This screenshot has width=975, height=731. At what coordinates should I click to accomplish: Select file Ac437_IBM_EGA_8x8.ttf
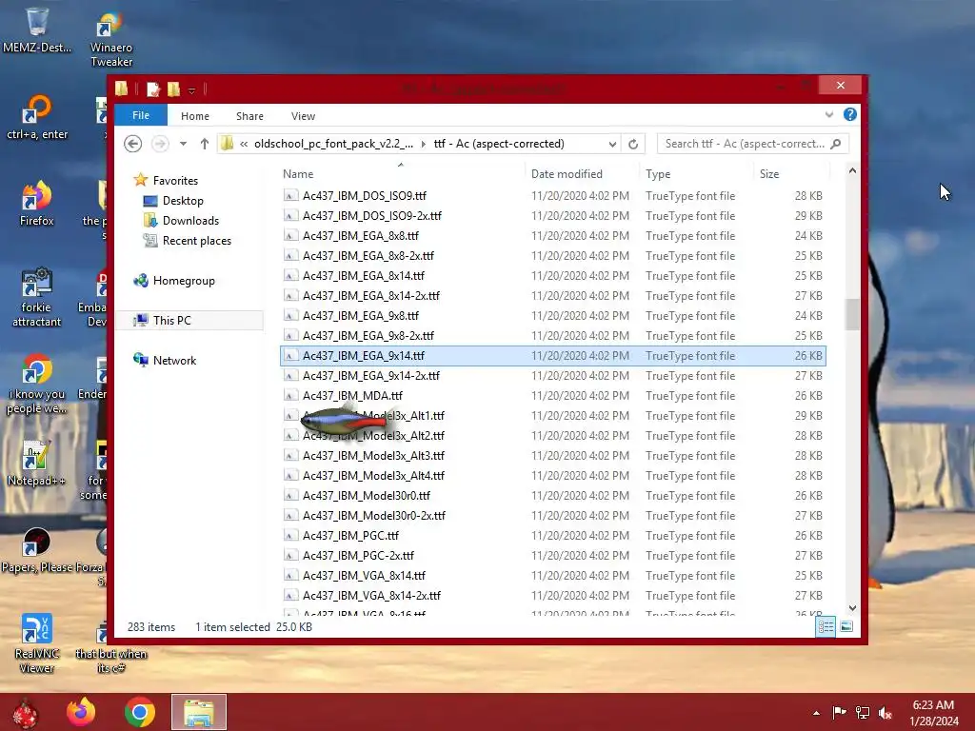click(x=553, y=236)
